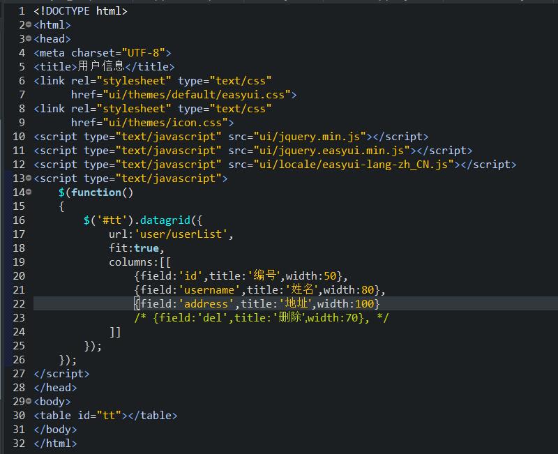Click the width value 80 on line 21
Image resolution: width=558 pixels, height=454 pixels.
click(x=368, y=290)
